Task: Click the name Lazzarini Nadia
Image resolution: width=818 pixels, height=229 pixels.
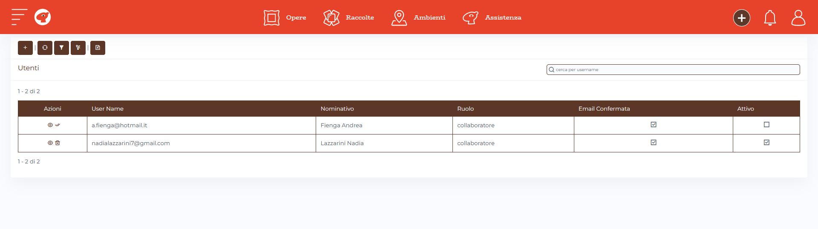Action: click(342, 143)
